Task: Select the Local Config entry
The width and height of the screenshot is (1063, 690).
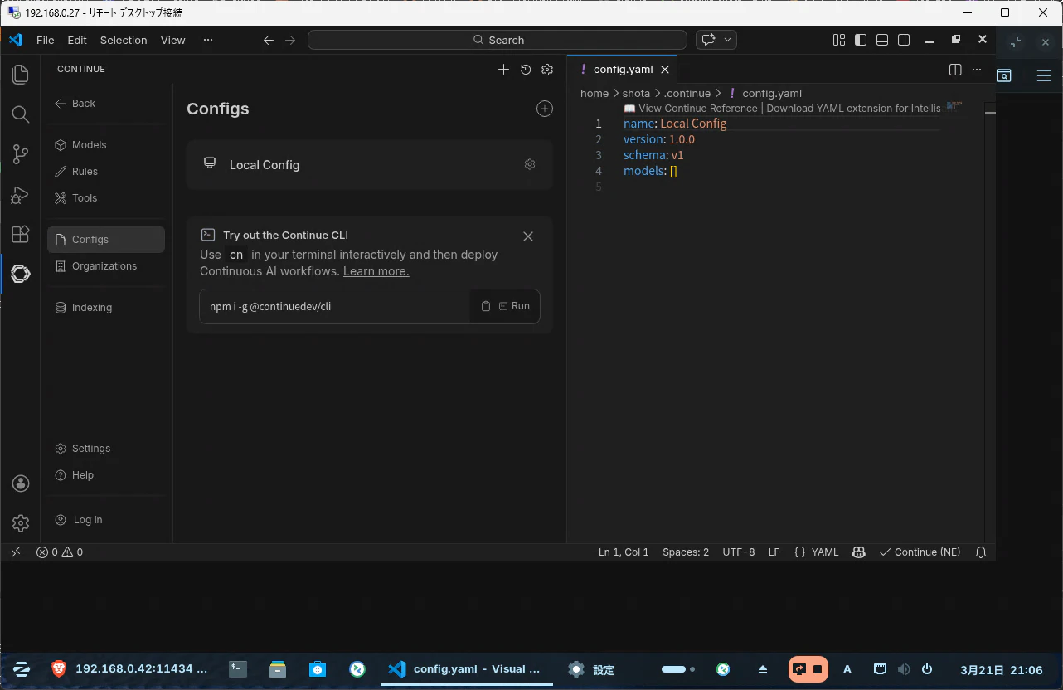Action: [369, 165]
